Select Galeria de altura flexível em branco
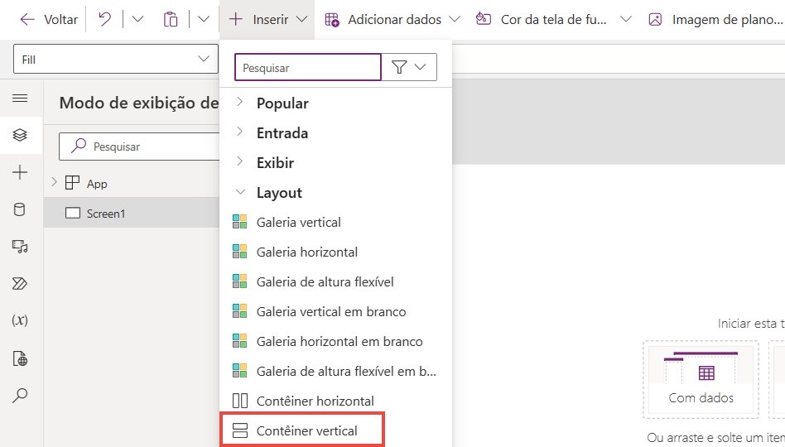This screenshot has width=785, height=447. point(336,371)
